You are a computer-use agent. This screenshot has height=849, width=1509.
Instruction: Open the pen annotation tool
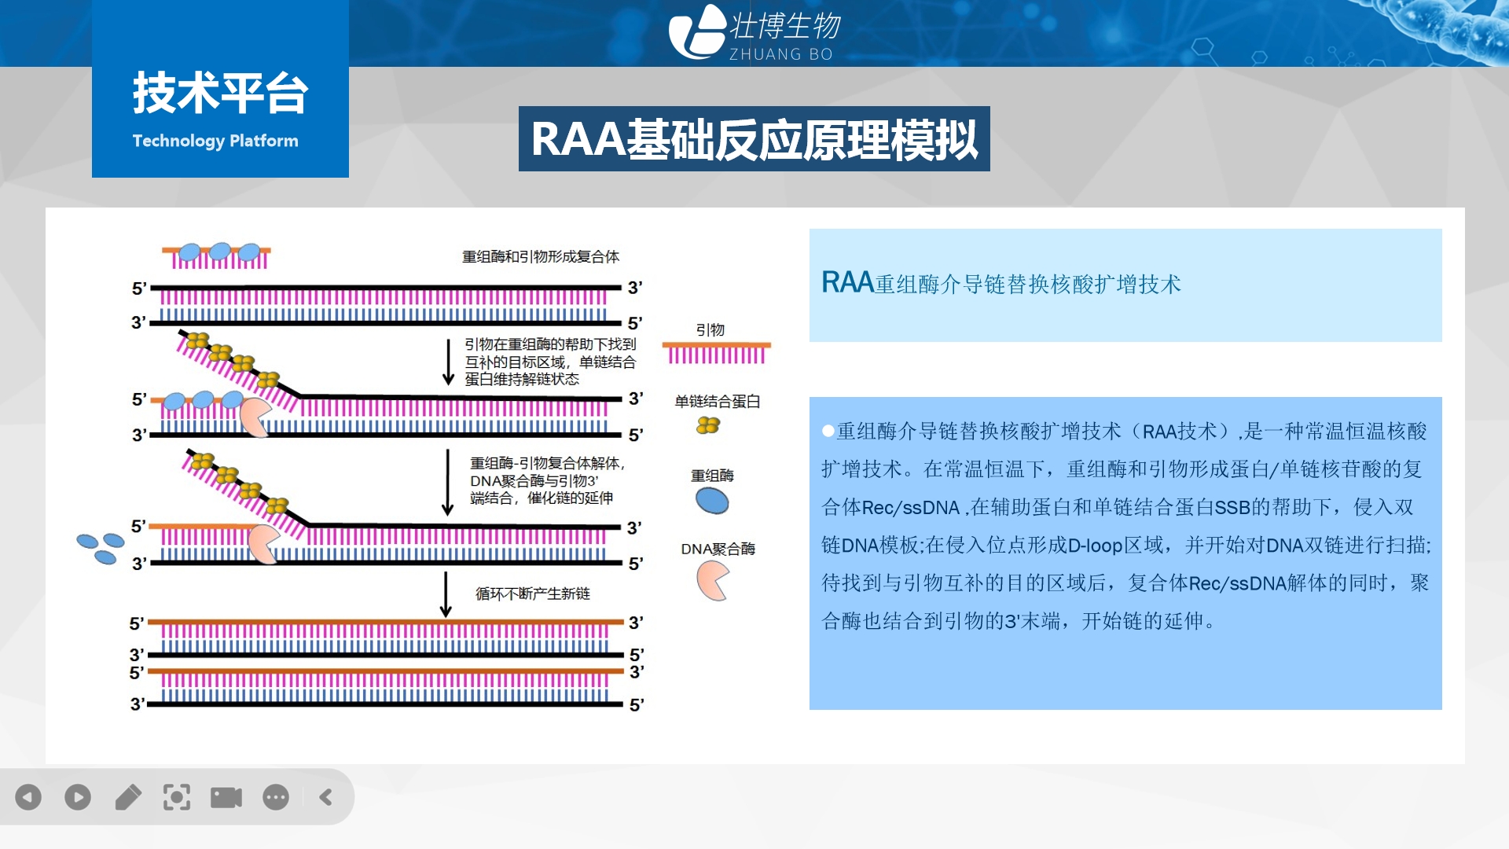(x=128, y=797)
